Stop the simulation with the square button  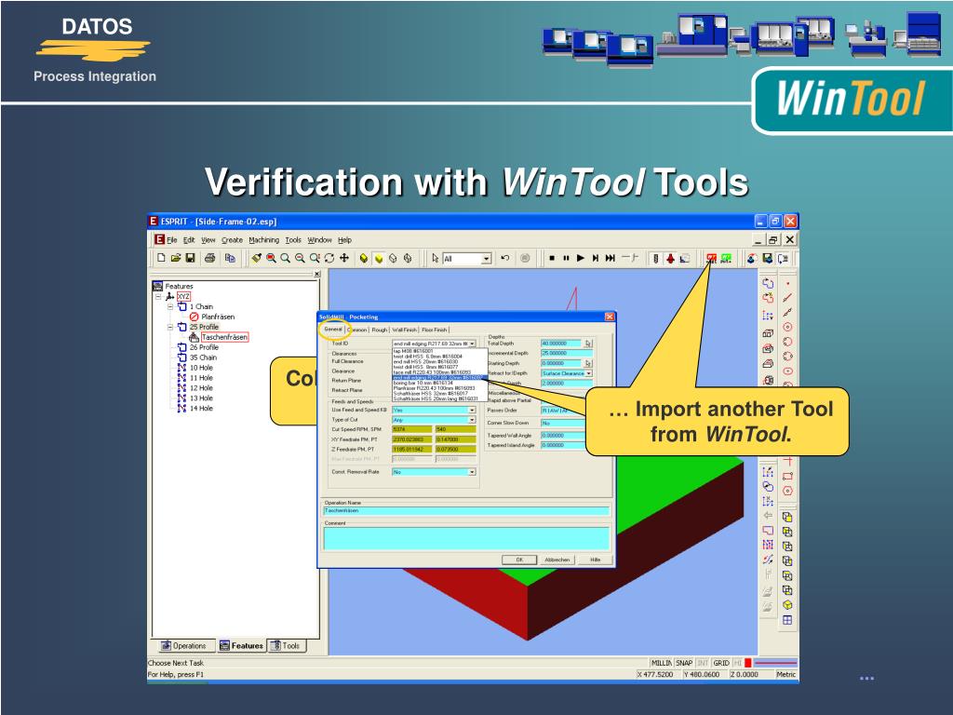pyautogui.click(x=552, y=258)
